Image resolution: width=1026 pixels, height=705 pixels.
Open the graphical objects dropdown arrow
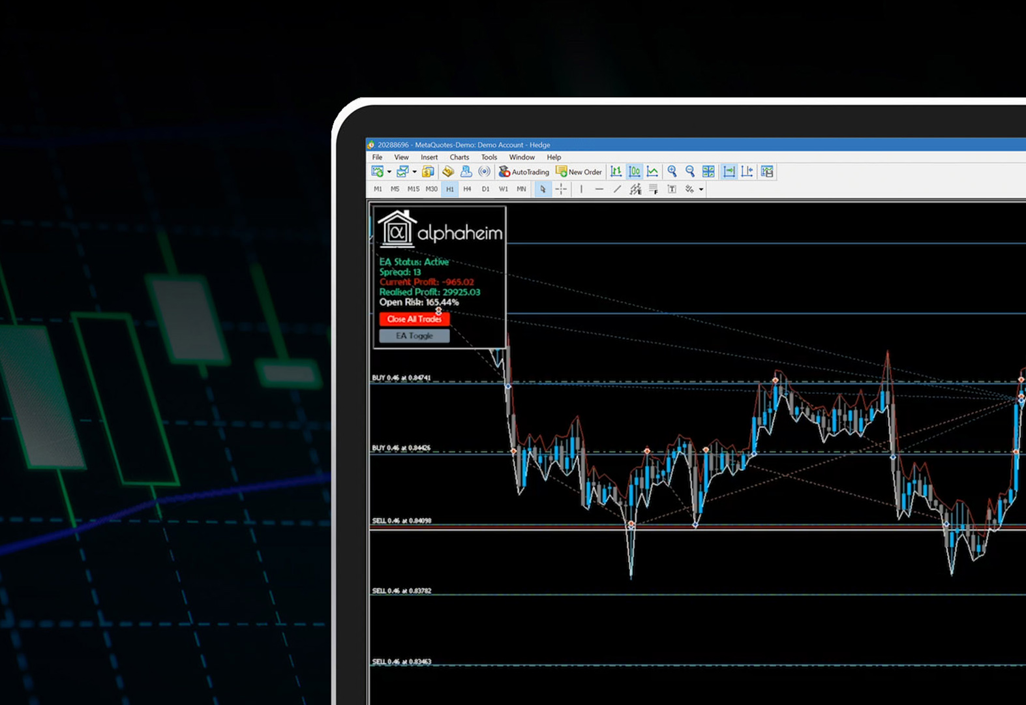tap(701, 190)
